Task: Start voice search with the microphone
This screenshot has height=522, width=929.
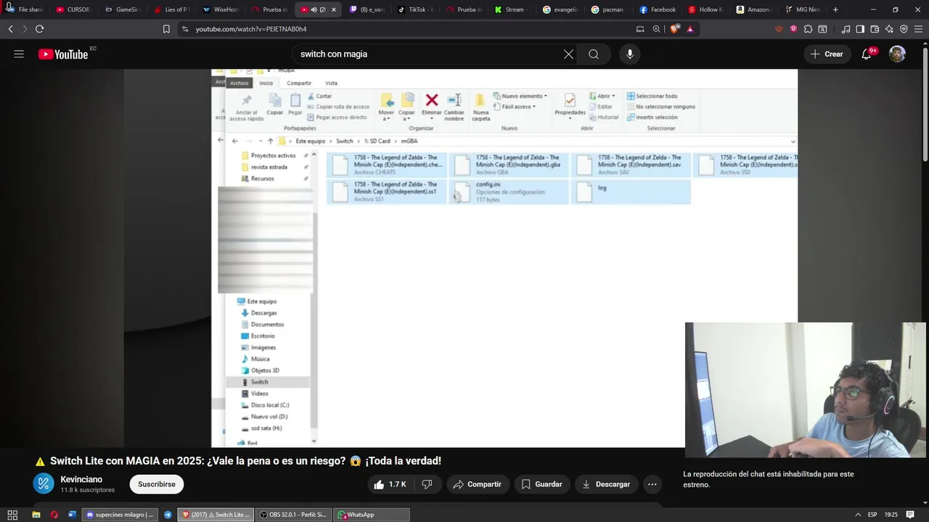Action: [x=630, y=54]
